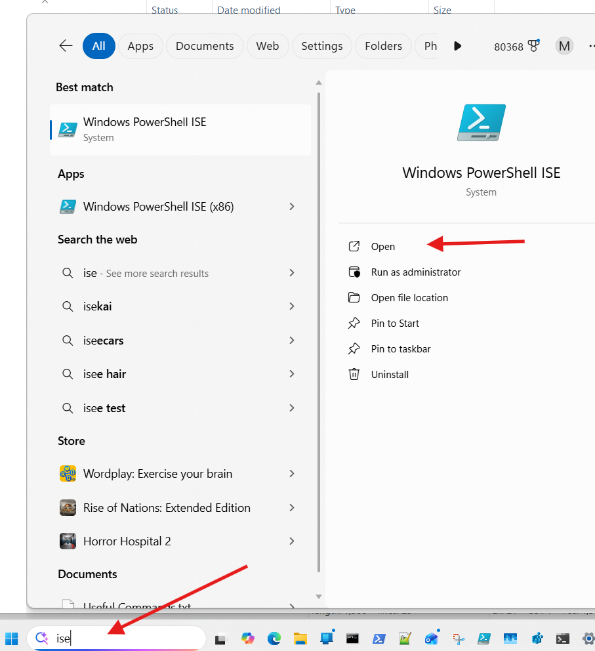Choose Run as administrator

pos(416,272)
